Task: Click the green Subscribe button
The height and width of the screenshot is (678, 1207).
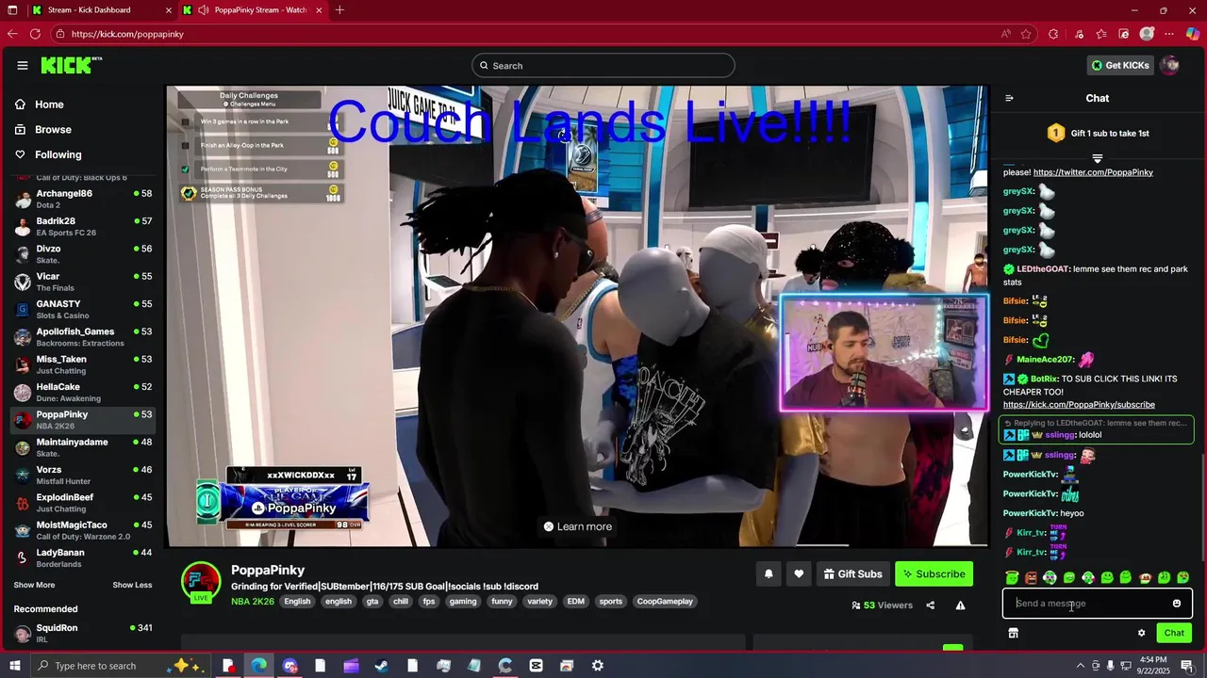Action: pos(934,573)
